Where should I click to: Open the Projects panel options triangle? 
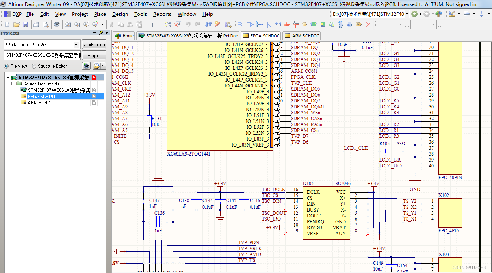[x=95, y=33]
